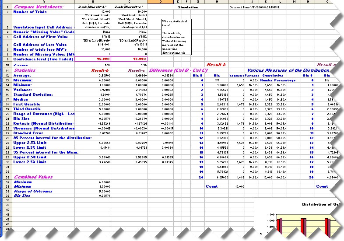Select row 33 header
Viewport: 344px width, 241px height.
(x=7, y=177)
